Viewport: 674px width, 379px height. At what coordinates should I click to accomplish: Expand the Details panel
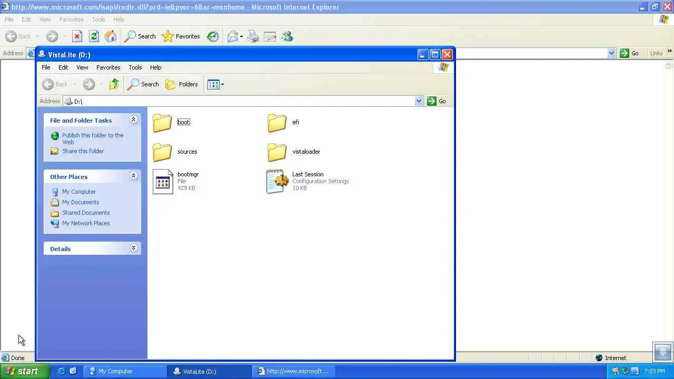coord(133,248)
